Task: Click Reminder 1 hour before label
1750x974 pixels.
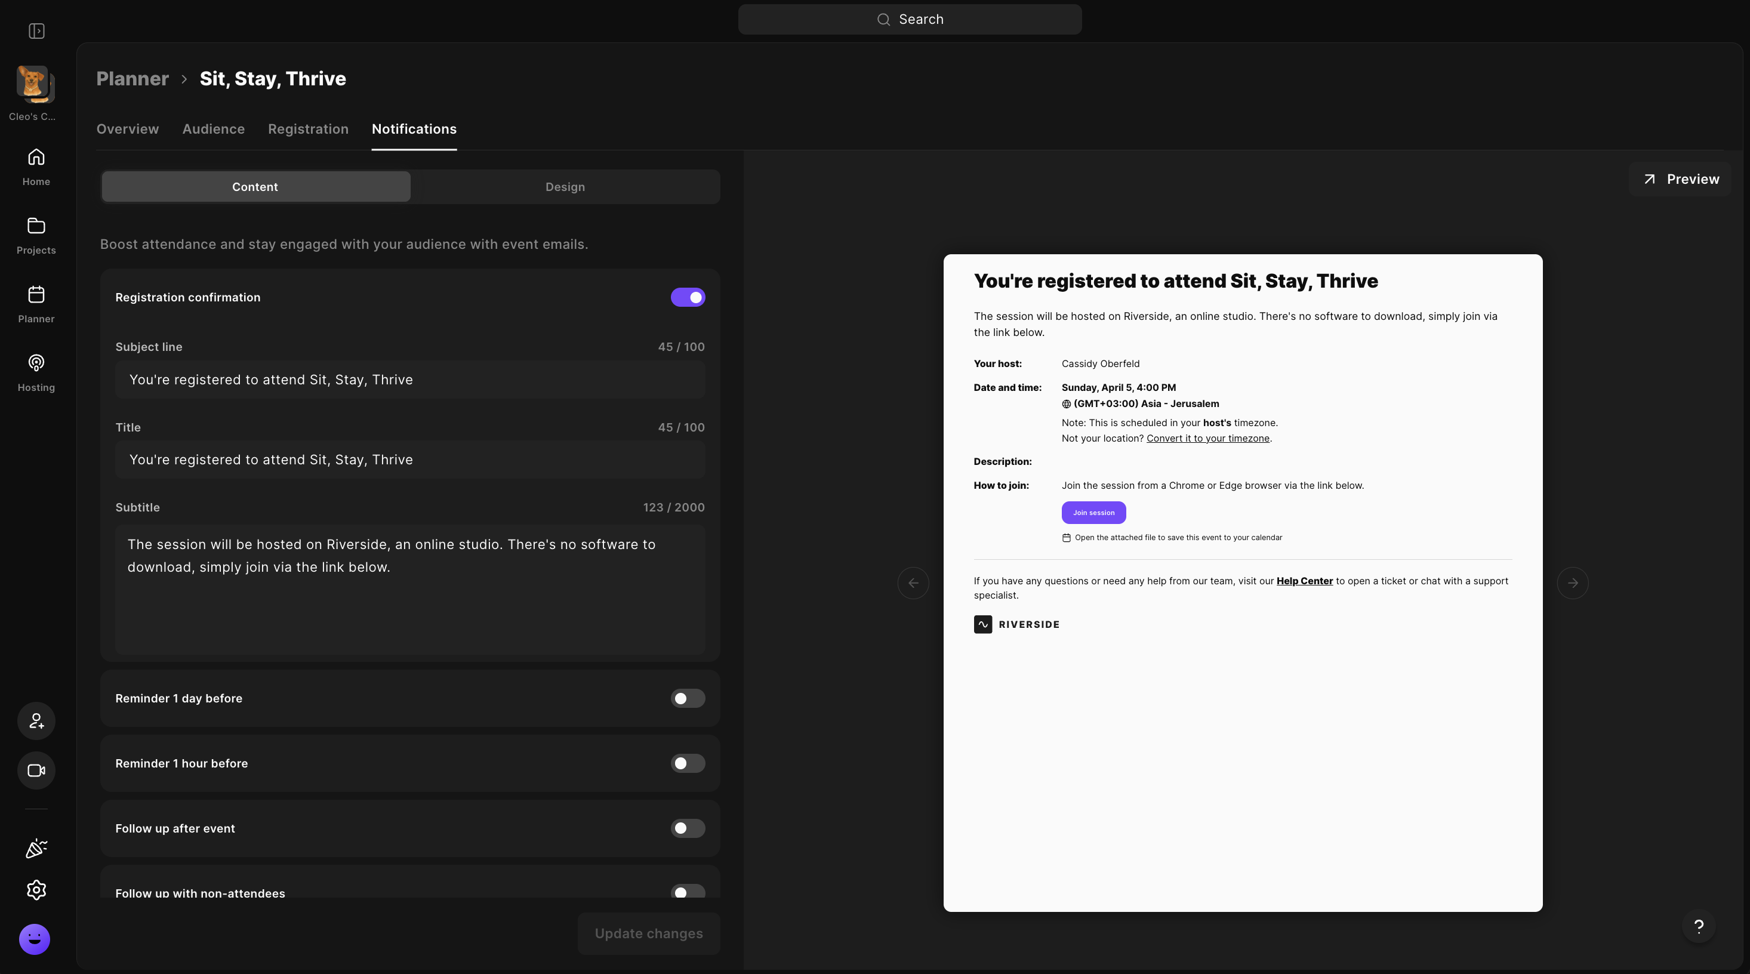Action: 181,763
